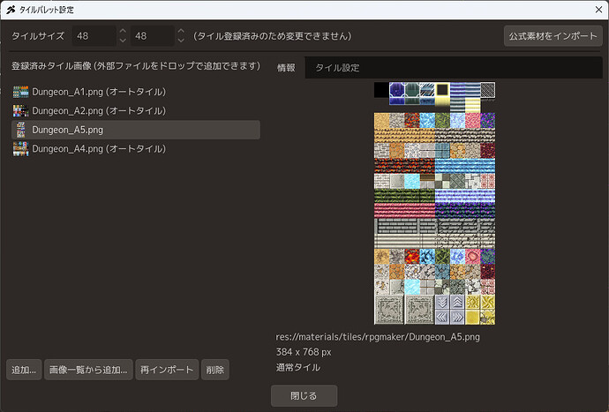
Task: Decrease the second tile size with down arrow
Action: [181, 41]
